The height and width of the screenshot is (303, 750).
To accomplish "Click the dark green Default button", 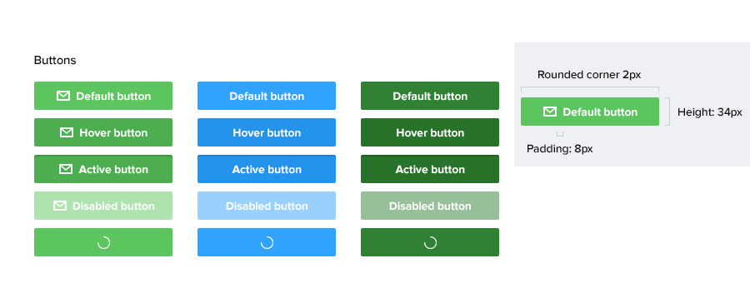I will (430, 96).
